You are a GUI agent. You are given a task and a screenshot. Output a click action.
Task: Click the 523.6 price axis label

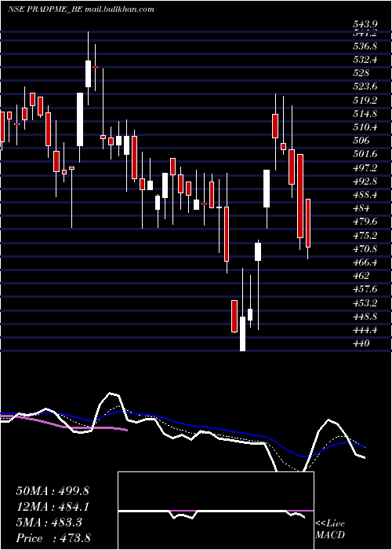pos(365,86)
